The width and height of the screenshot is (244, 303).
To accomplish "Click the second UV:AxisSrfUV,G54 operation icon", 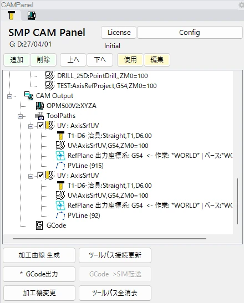I will (x=60, y=196).
